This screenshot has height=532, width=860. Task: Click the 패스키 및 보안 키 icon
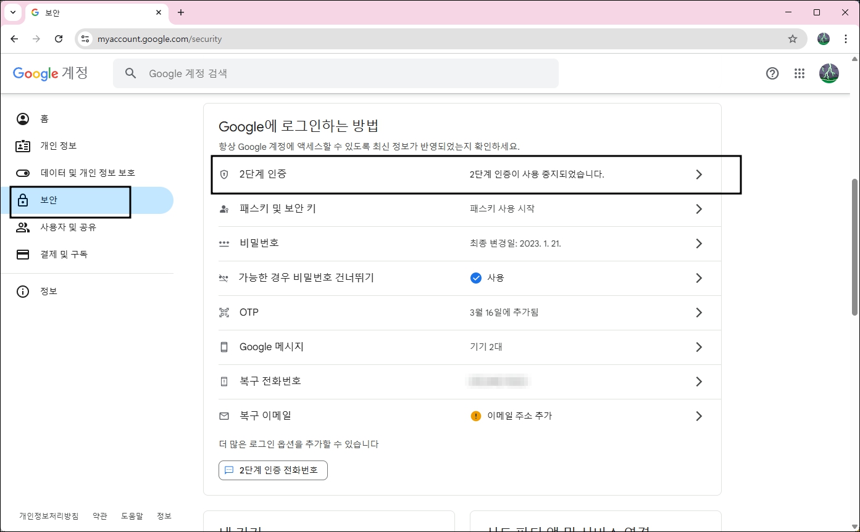pyautogui.click(x=224, y=208)
